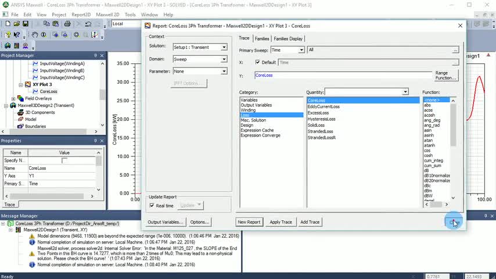This screenshot has width=496, height=279.
Task: Click the Apply Trace button
Action: (281, 222)
